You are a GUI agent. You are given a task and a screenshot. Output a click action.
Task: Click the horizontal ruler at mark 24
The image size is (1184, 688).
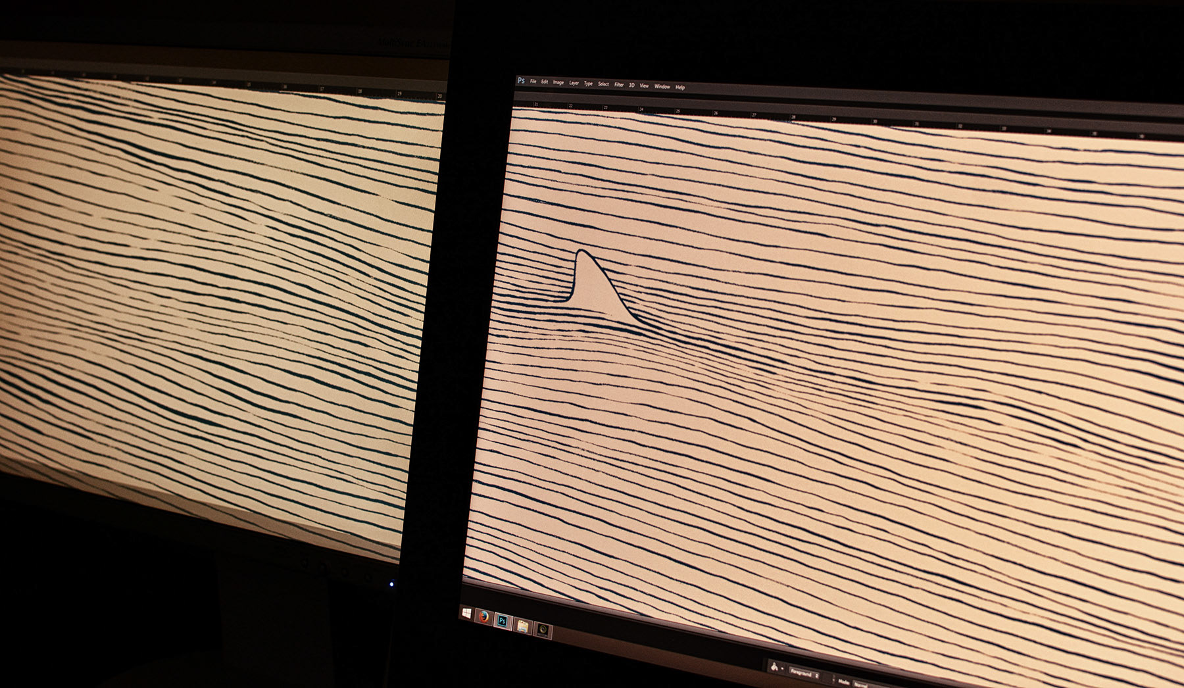click(x=641, y=109)
